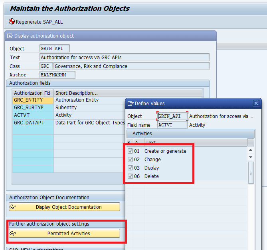
Task: Click the Short Description column header
Action: pyautogui.click(x=129, y=93)
